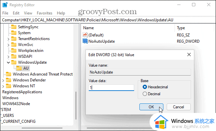This screenshot has width=216, height=131.
Task: Select the (Default) value name text
Action: tap(96, 35)
